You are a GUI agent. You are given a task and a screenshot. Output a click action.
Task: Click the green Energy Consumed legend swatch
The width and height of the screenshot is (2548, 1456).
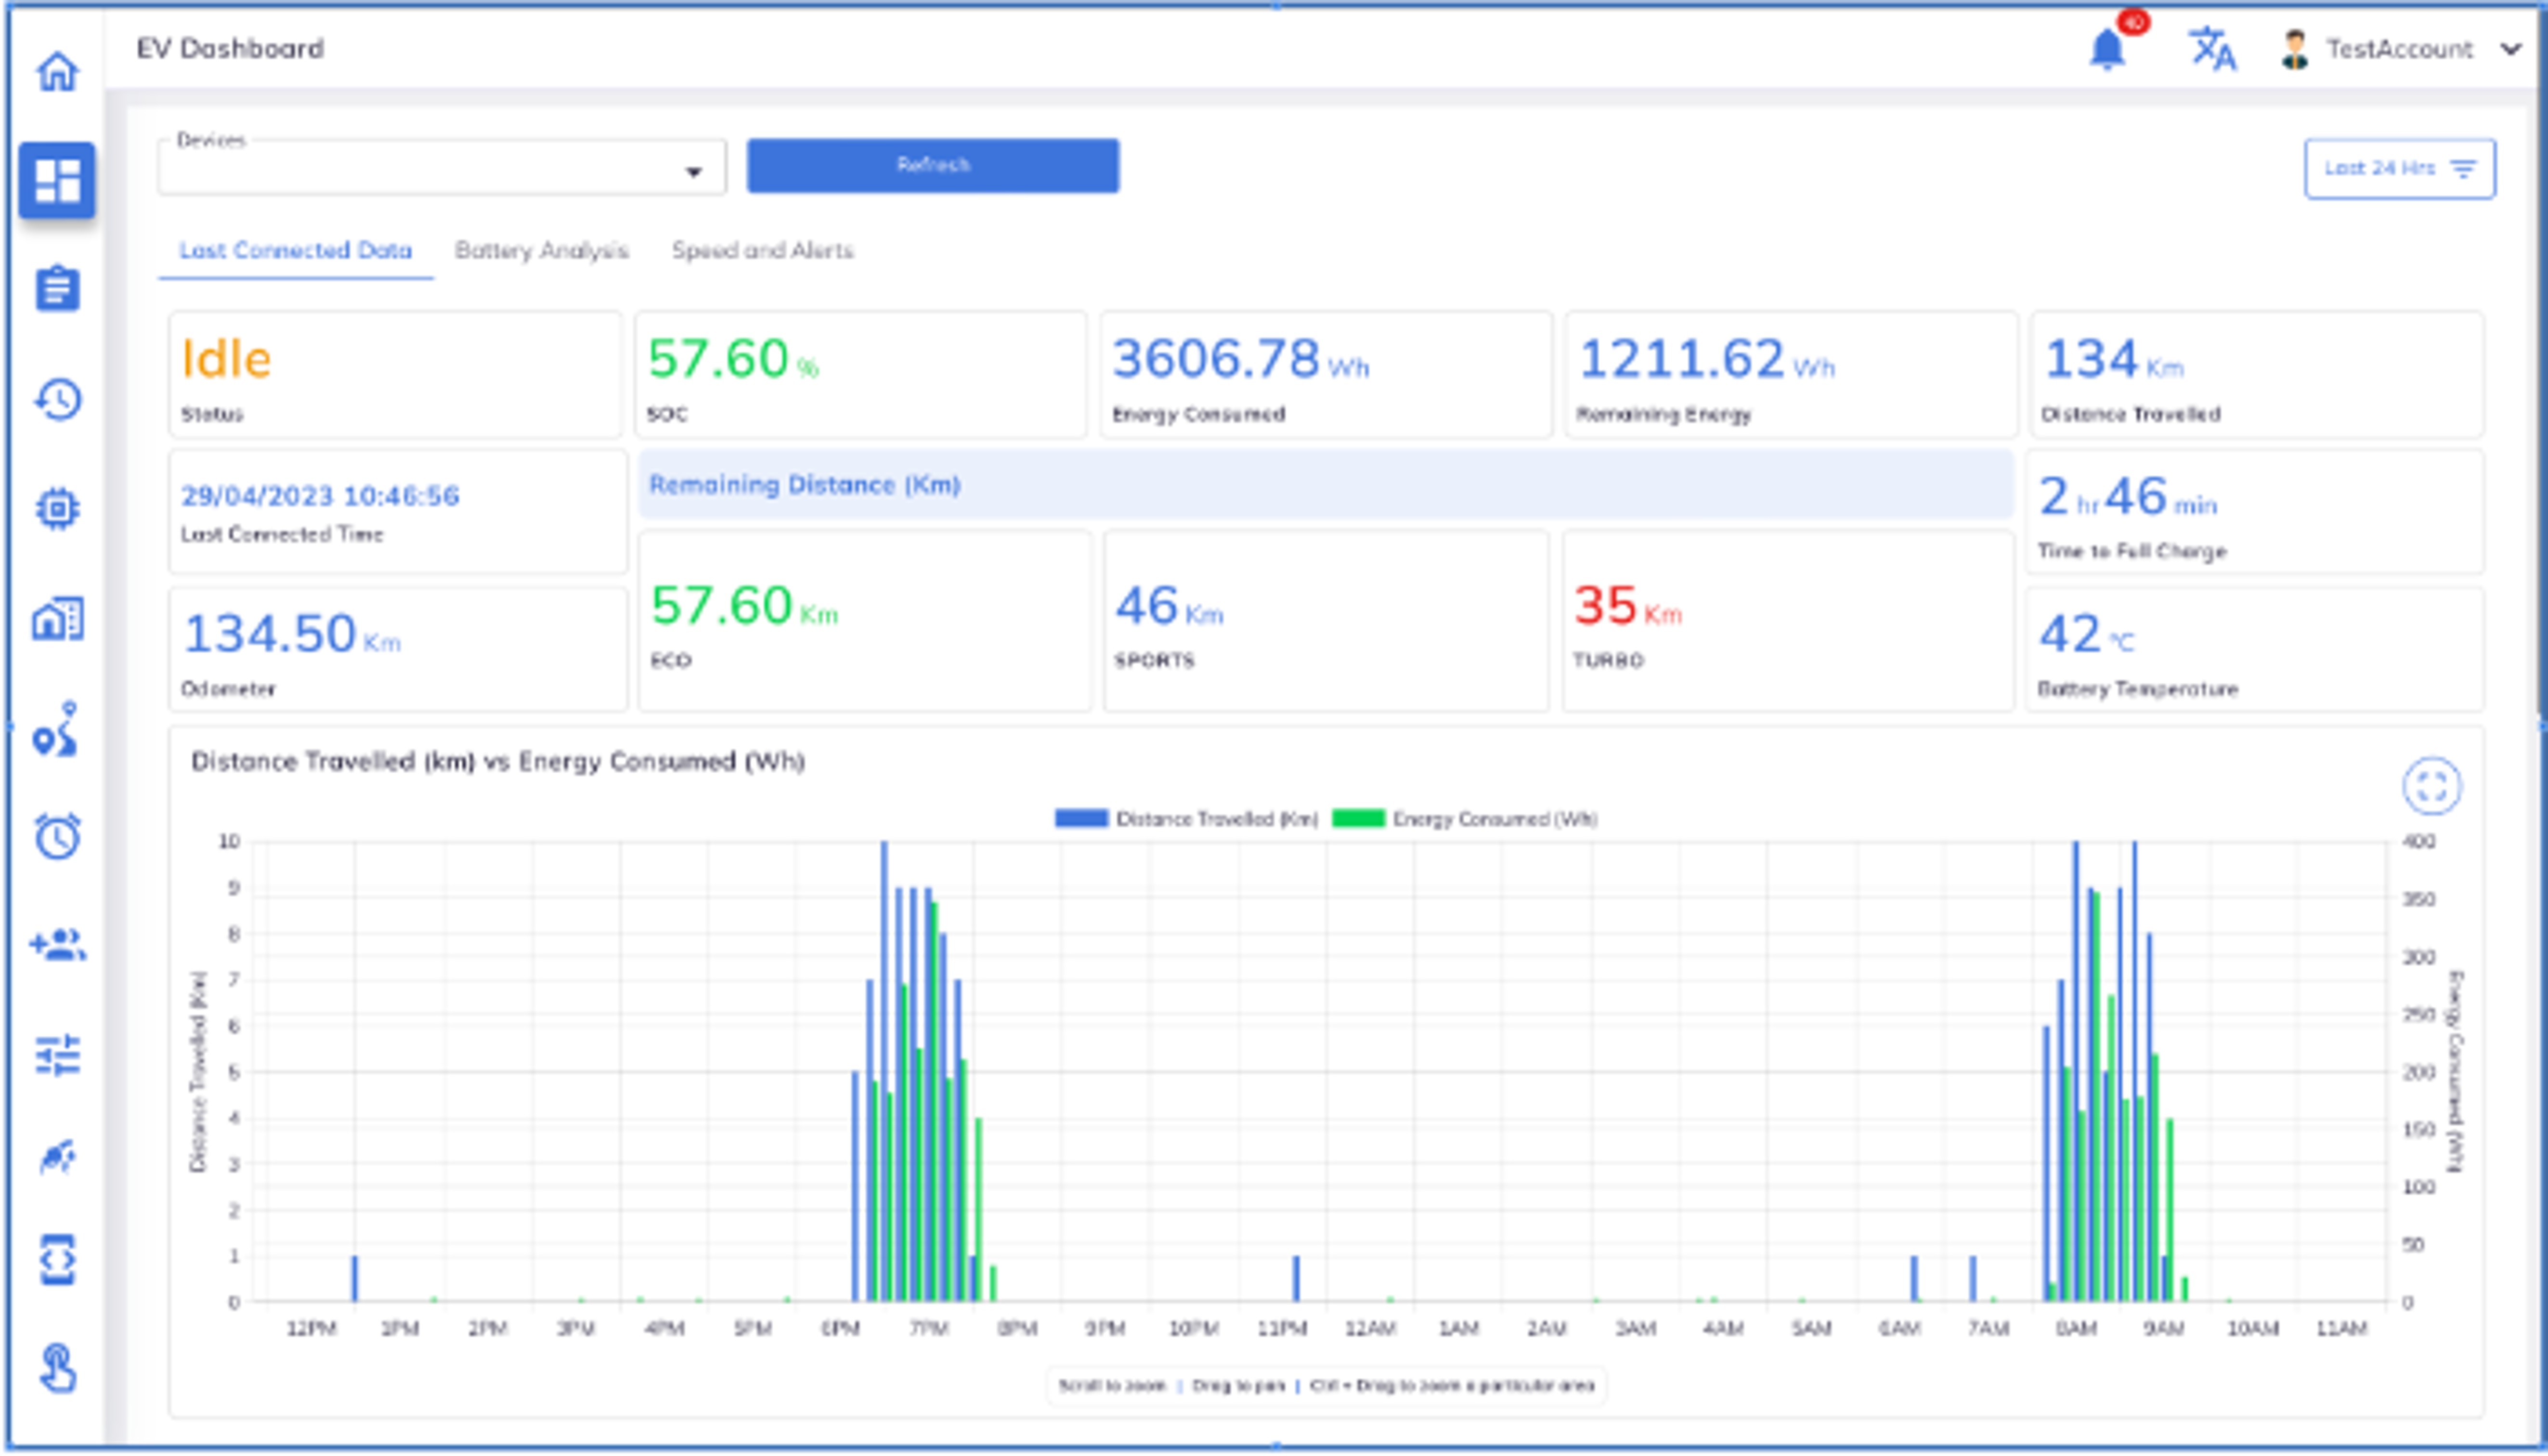[1359, 819]
